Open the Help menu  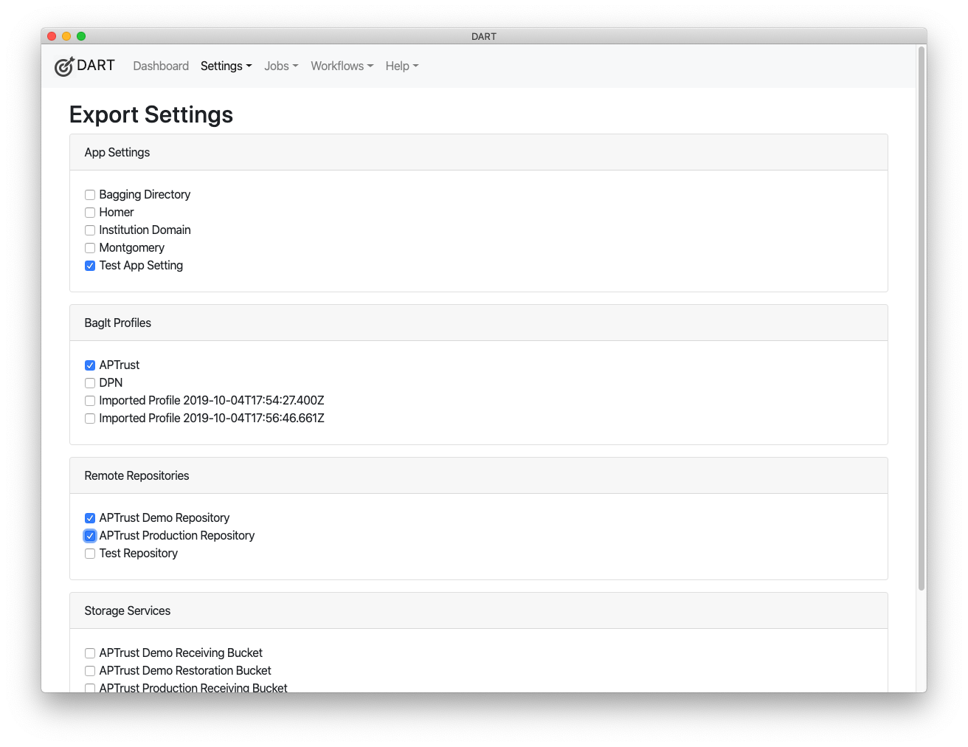point(401,66)
